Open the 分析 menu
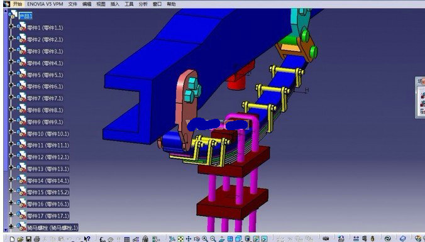 (x=143, y=4)
